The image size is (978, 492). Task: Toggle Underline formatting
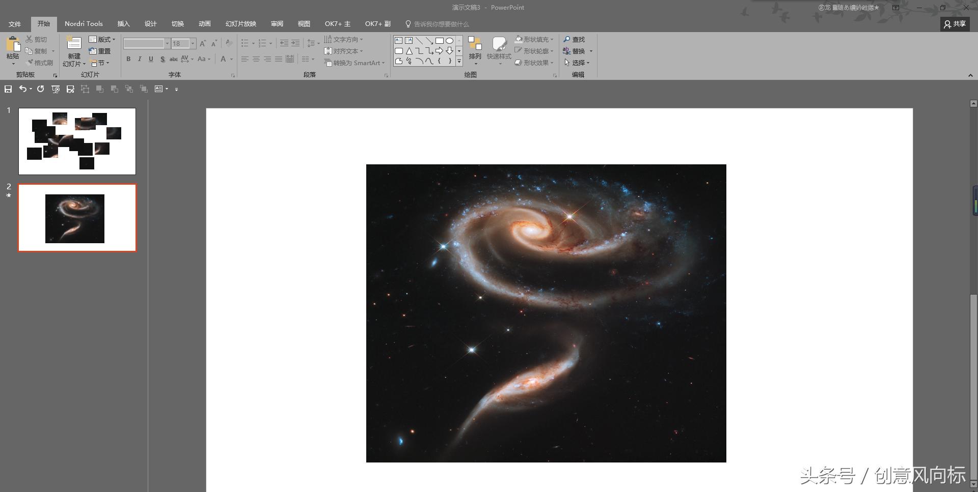(151, 59)
